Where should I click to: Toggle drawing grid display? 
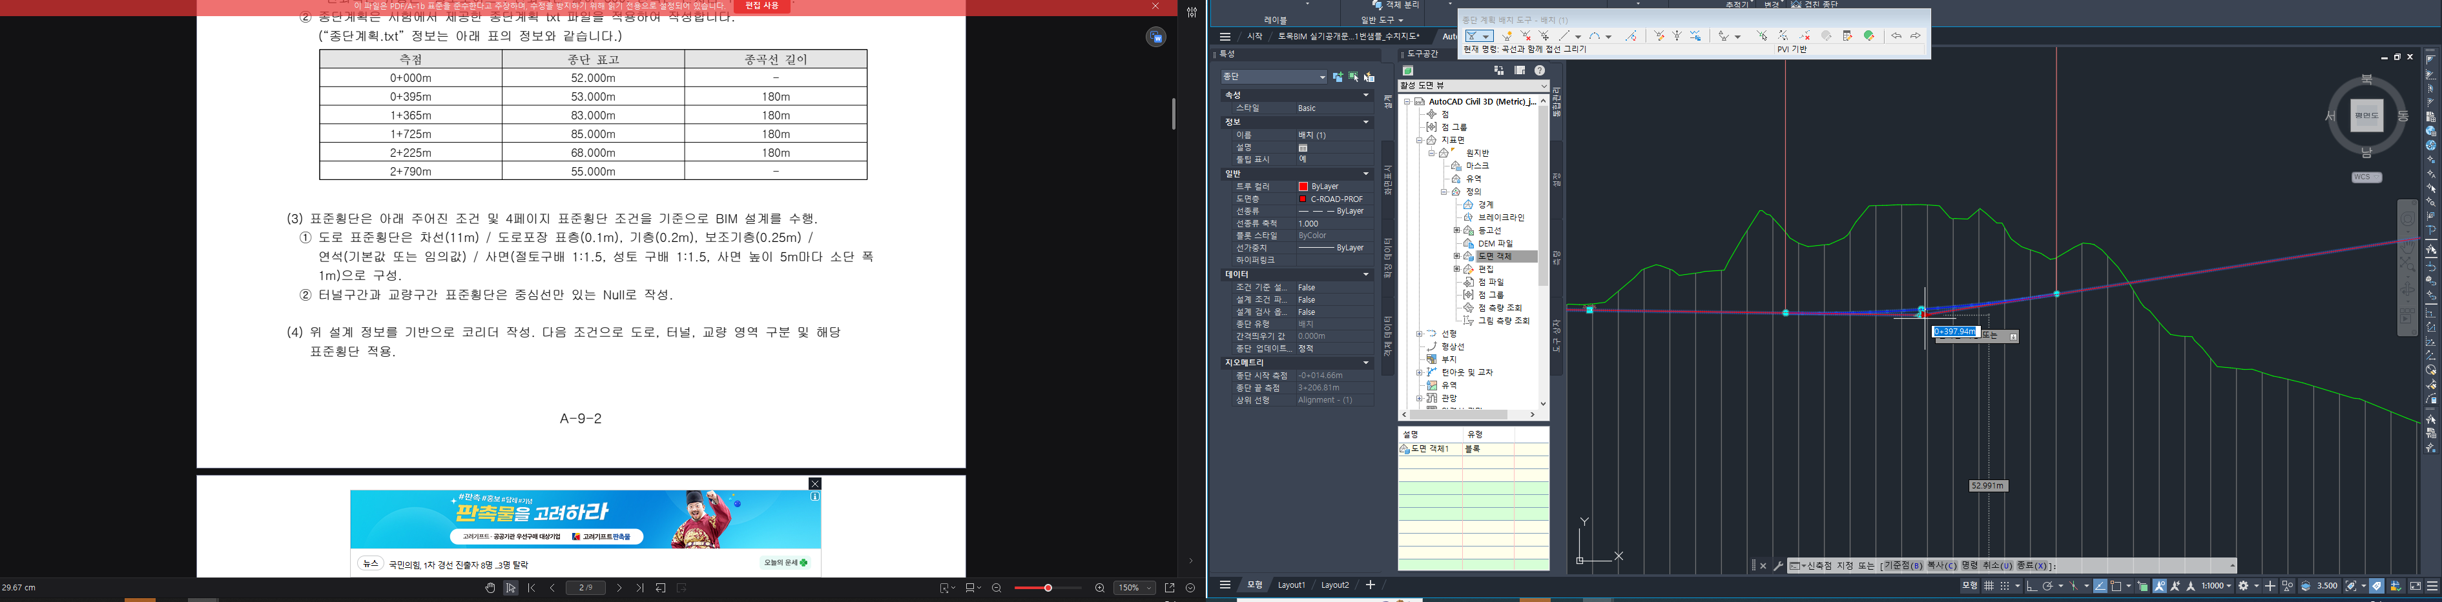point(1989,586)
